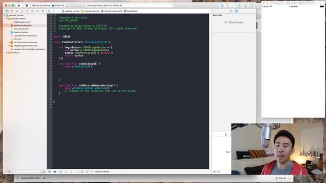Click the Run (play) button in Xcode
This screenshot has width=326, height=183.
coord(19,6)
